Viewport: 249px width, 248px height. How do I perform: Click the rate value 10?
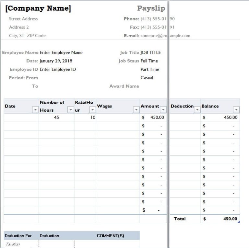93,117
